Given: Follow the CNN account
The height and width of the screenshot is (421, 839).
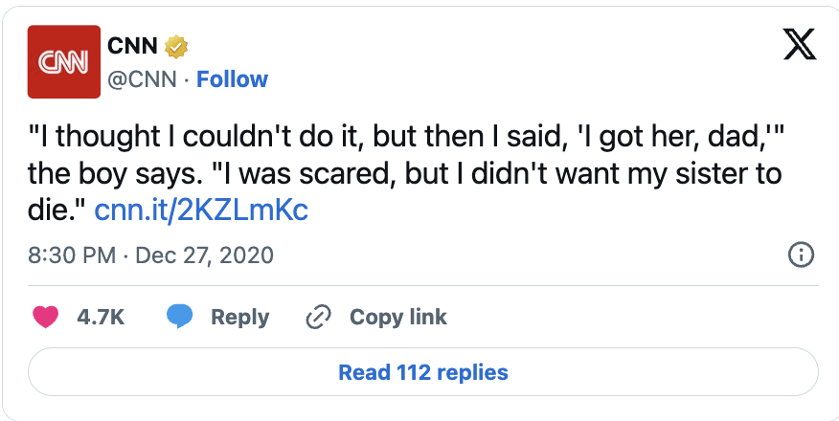Looking at the screenshot, I should [x=232, y=79].
